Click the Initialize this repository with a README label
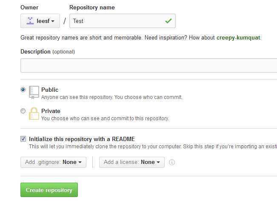Viewport: 277px width, 209px height. [x=82, y=139]
